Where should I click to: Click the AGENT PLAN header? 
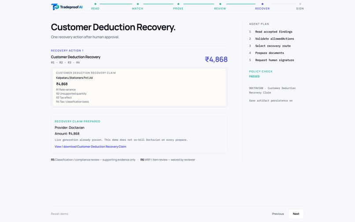[259, 24]
